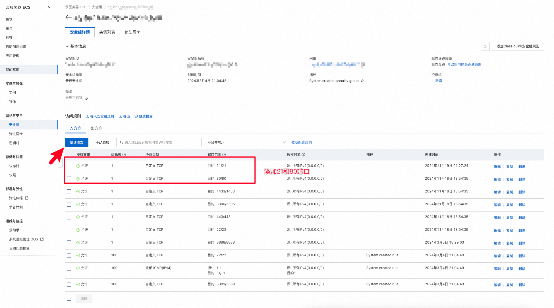Click the refresh icon button

click(x=485, y=46)
